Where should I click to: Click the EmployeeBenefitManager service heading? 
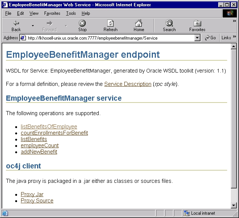click(x=64, y=98)
